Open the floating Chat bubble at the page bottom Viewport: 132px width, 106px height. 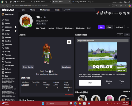(x=127, y=99)
